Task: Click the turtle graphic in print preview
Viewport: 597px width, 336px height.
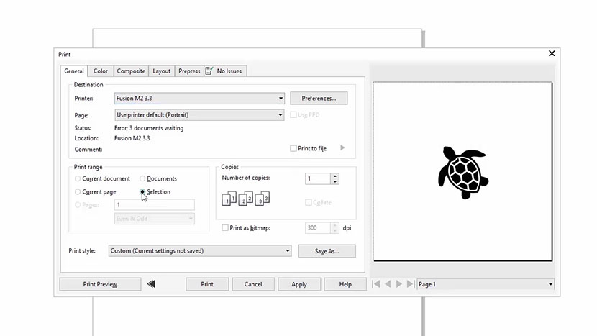Action: point(462,172)
